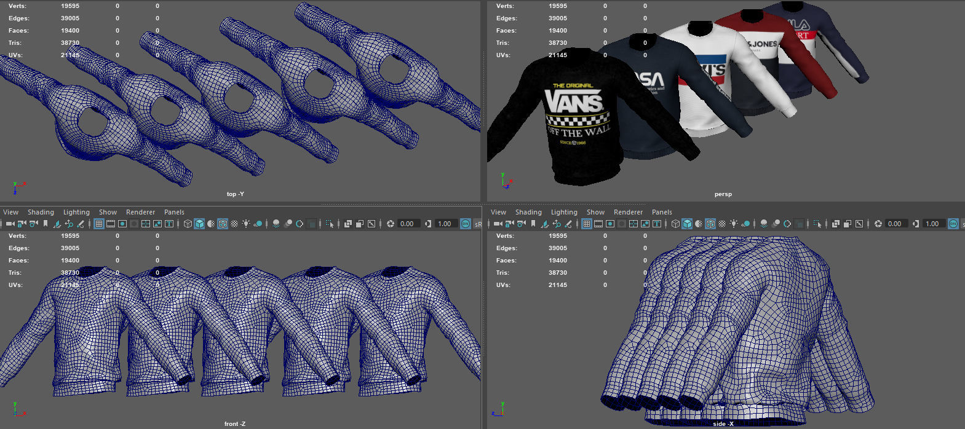Click Smooth Shade All cube in front panel
This screenshot has height=429, width=965.
(199, 224)
